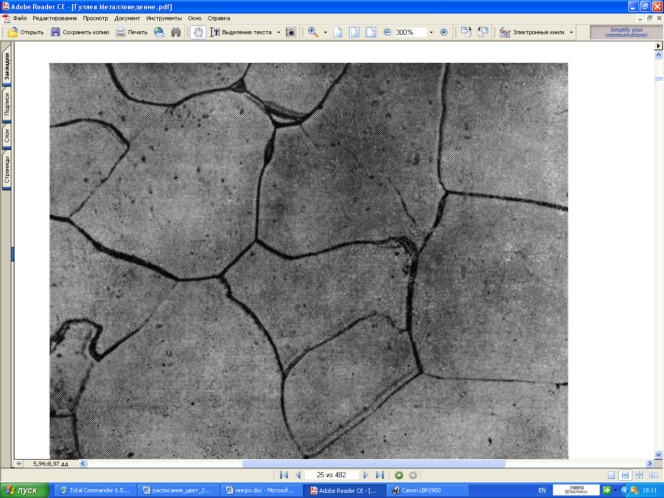Screen dimensions: 664x498
Task: Switch to расписание_цвет taskbar button
Action: point(179,490)
